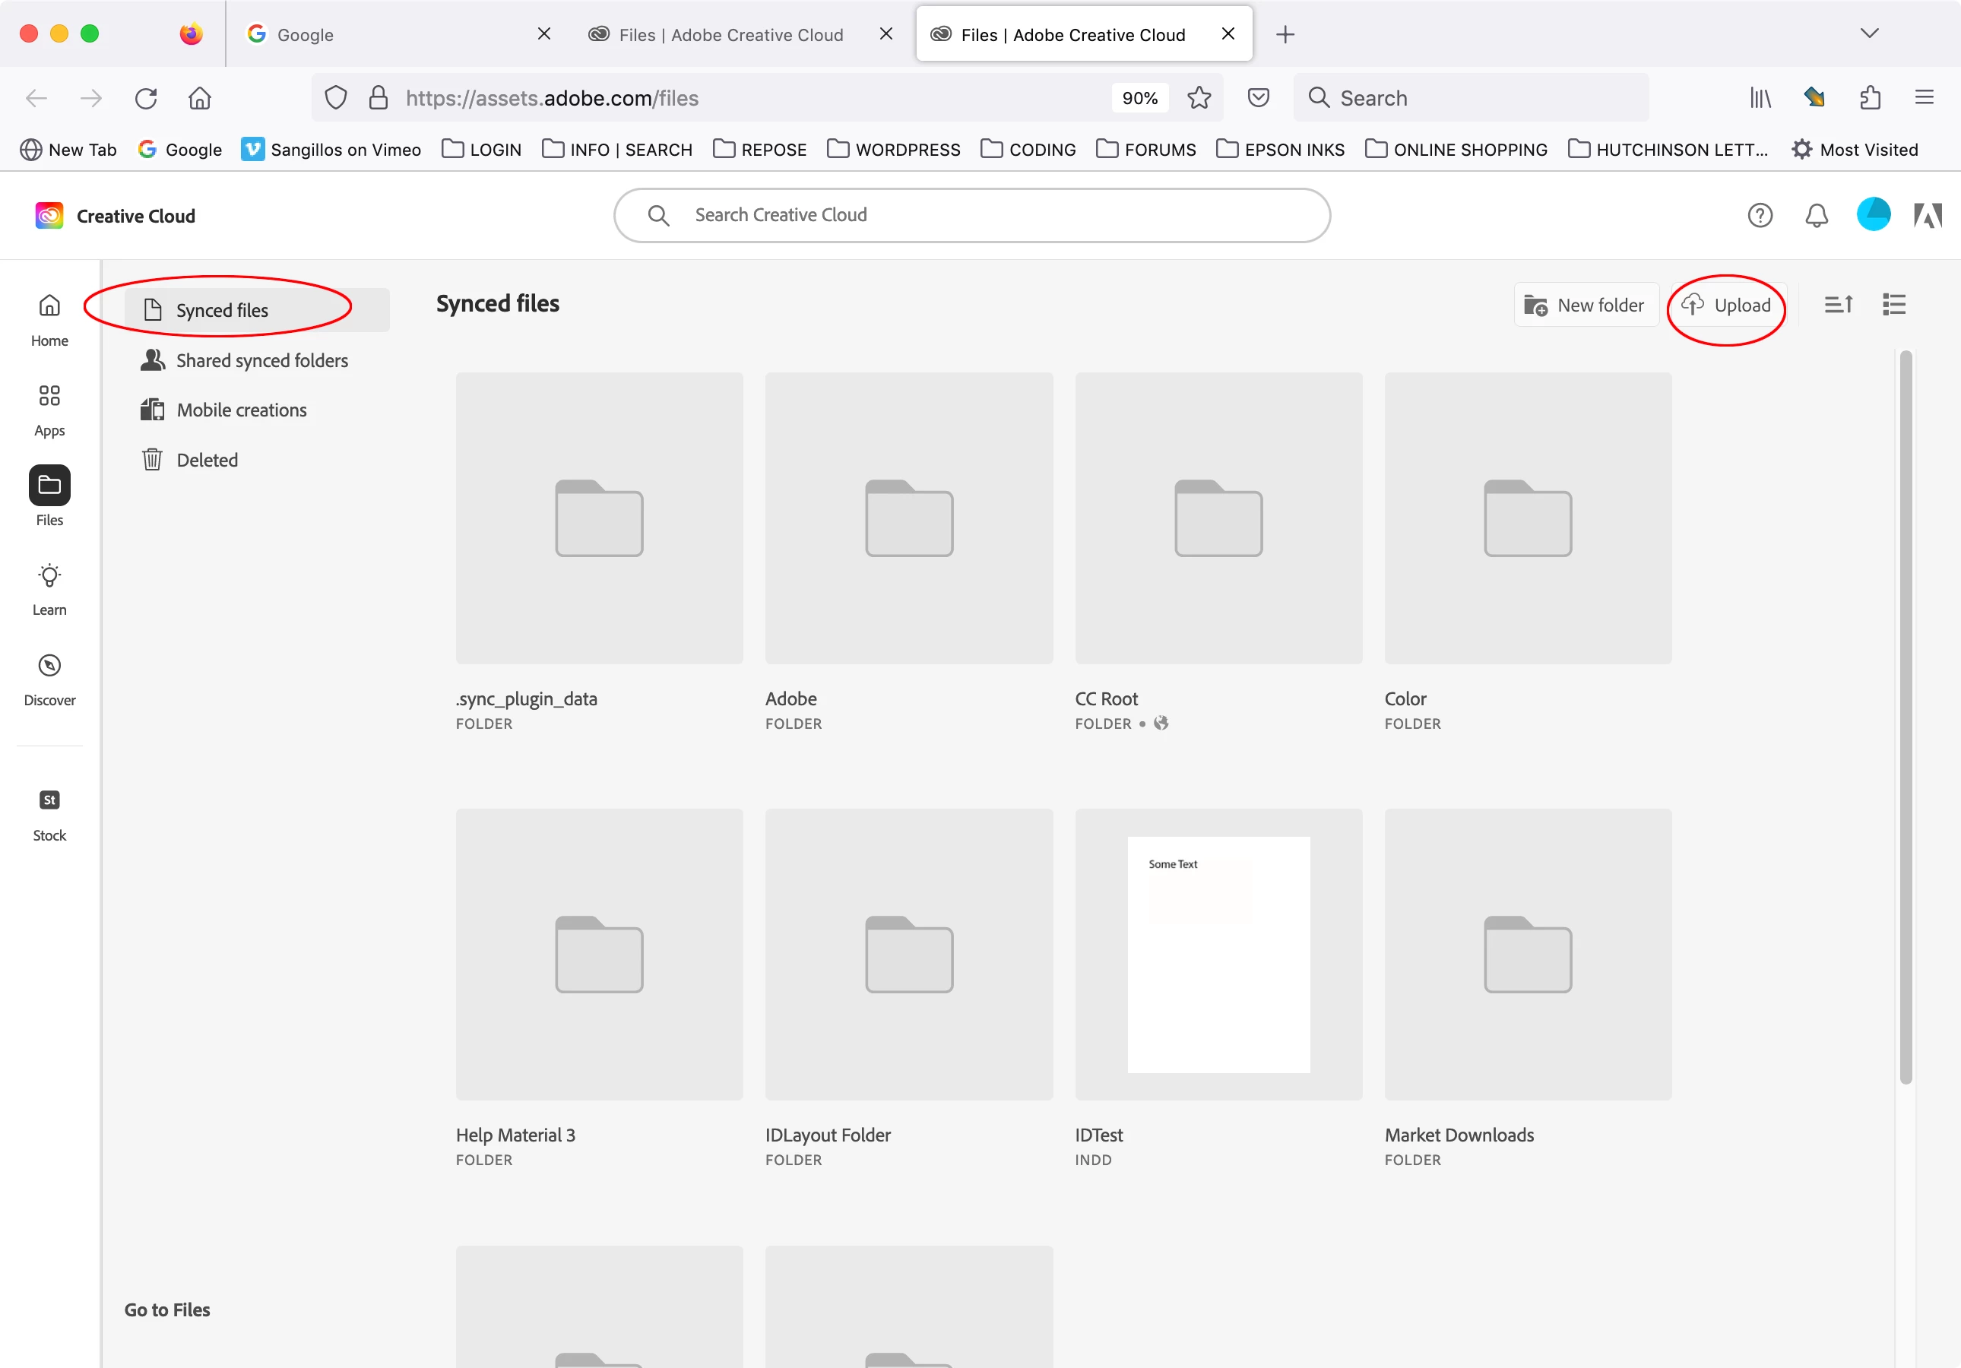Click the vertical scrollbar in file list
The width and height of the screenshot is (1961, 1368).
click(1905, 717)
